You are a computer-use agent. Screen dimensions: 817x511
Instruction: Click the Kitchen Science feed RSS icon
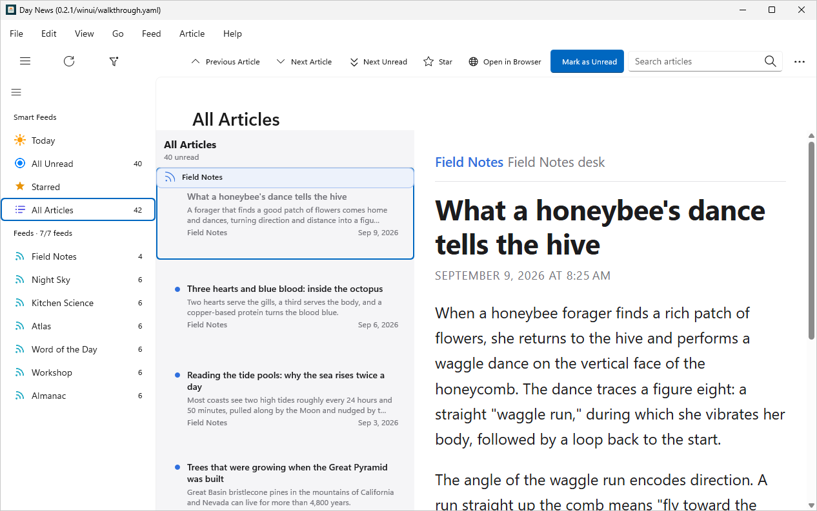pos(19,303)
